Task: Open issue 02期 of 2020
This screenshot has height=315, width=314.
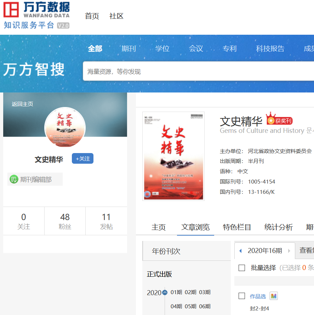Action: tap(190, 292)
